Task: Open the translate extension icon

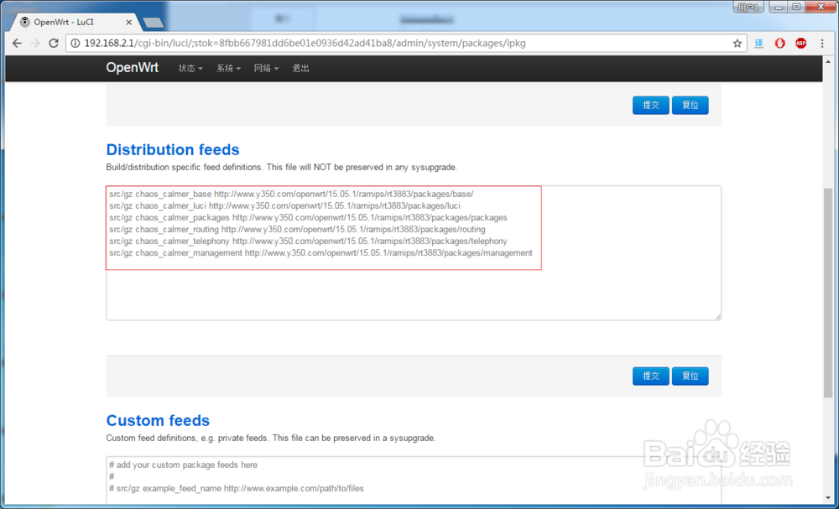Action: [758, 44]
